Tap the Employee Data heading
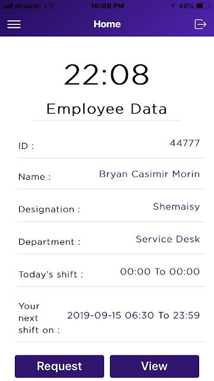The height and width of the screenshot is (381, 214). click(x=106, y=109)
